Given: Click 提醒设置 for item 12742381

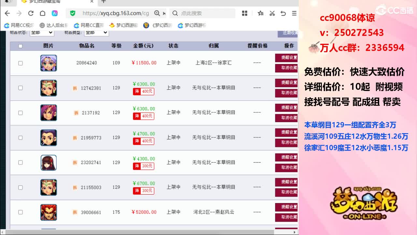Looking at the screenshot, I should (287, 83).
